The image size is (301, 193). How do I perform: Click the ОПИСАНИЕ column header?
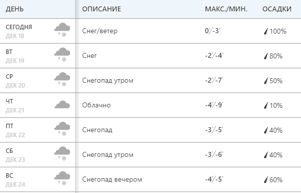tap(101, 9)
